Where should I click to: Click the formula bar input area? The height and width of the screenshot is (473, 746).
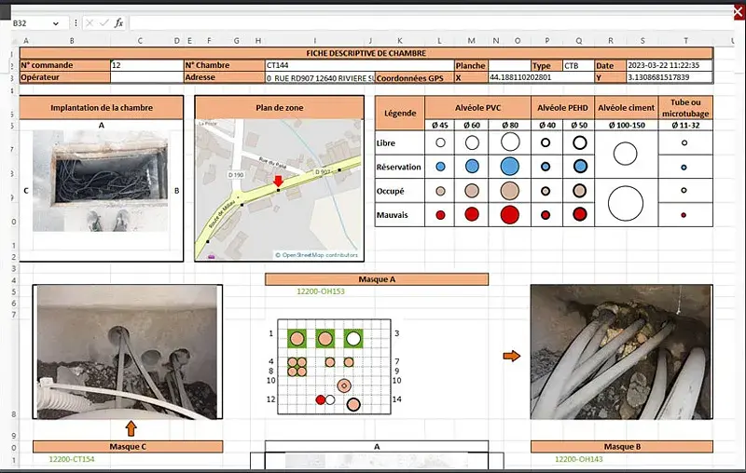tap(431, 22)
